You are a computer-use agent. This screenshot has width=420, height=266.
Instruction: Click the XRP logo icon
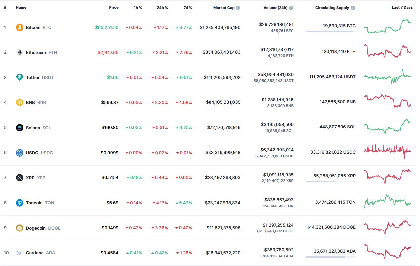pyautogui.click(x=20, y=178)
